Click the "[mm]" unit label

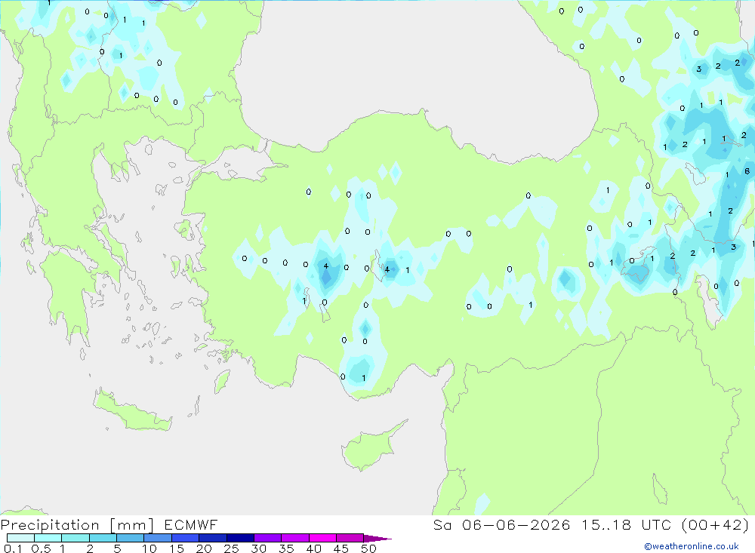pyautogui.click(x=132, y=524)
